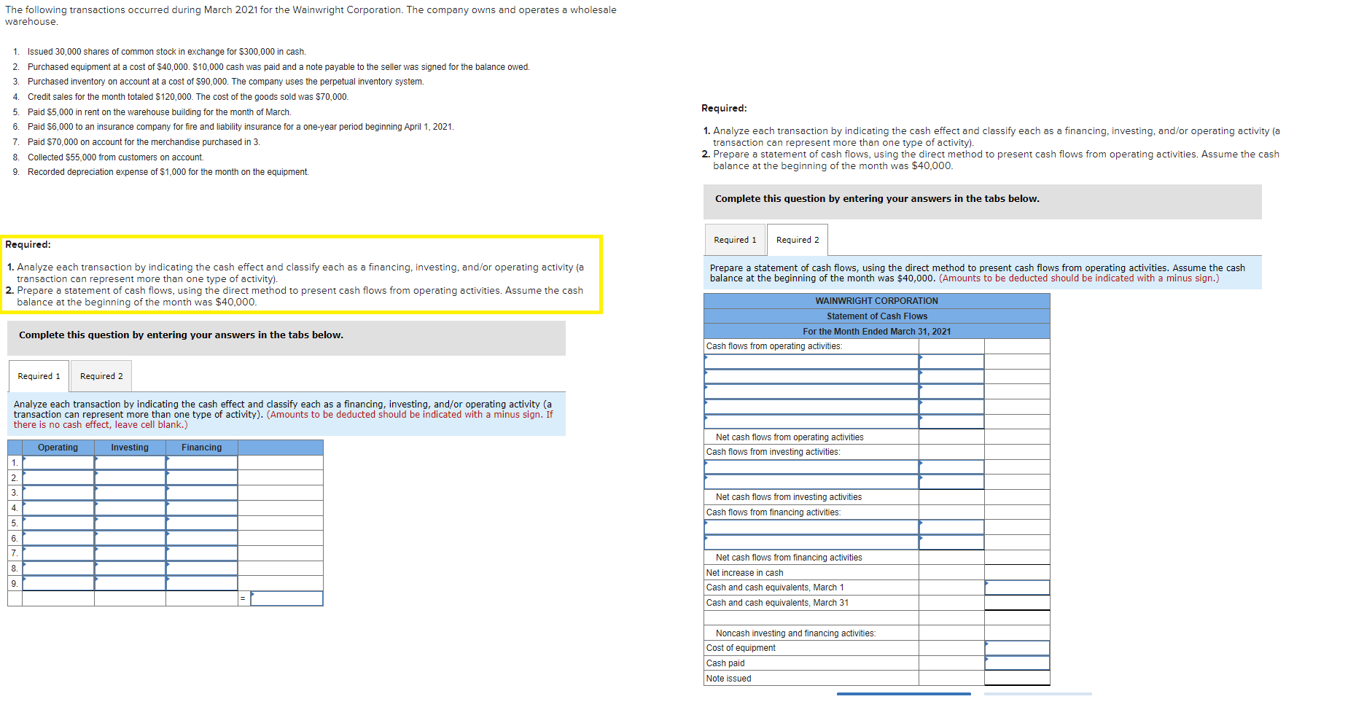Screen dimensions: 1364x726
Task: Open the Financing dropdown for transaction 1
Action: pos(202,462)
